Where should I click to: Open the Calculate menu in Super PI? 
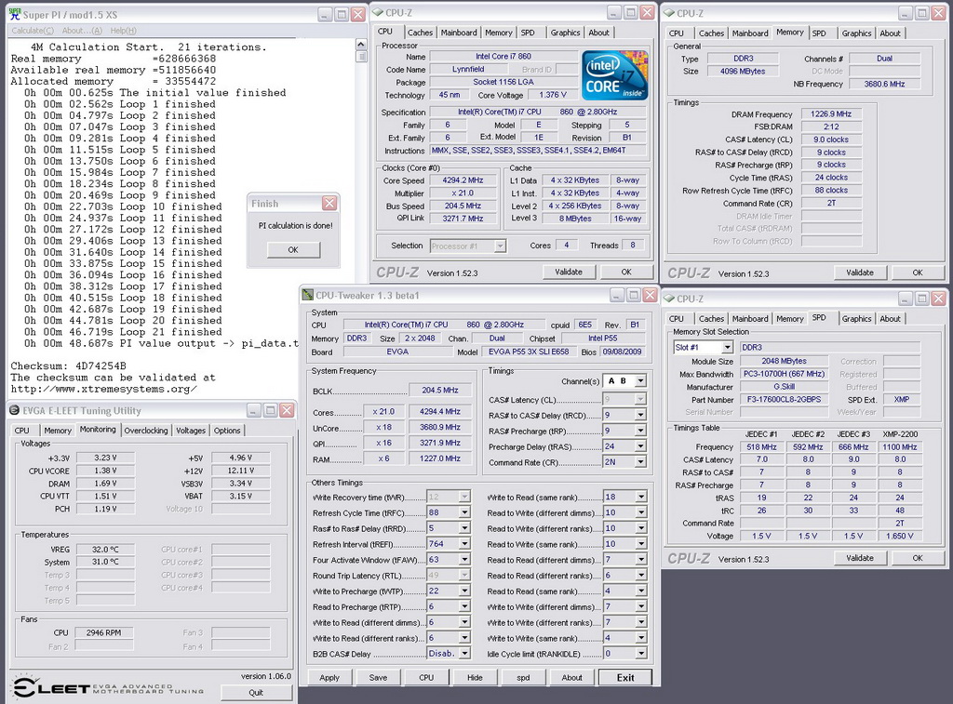coord(33,31)
